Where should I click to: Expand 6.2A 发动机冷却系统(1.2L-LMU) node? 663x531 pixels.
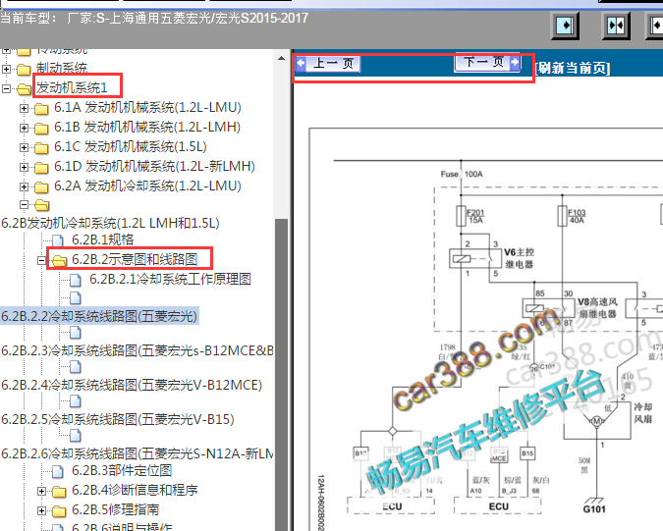tap(25, 186)
